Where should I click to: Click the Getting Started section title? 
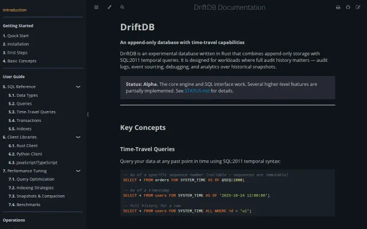point(18,26)
